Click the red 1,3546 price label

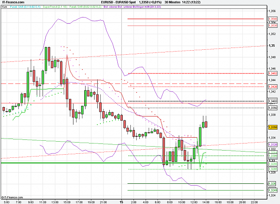tap(273, 19)
